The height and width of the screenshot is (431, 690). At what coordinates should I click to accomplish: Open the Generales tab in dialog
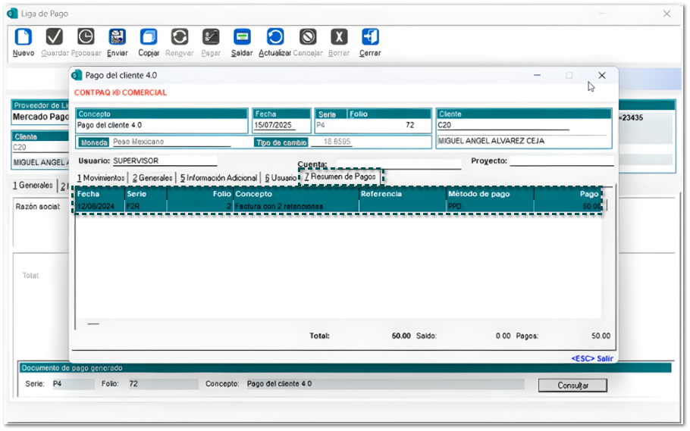(152, 177)
